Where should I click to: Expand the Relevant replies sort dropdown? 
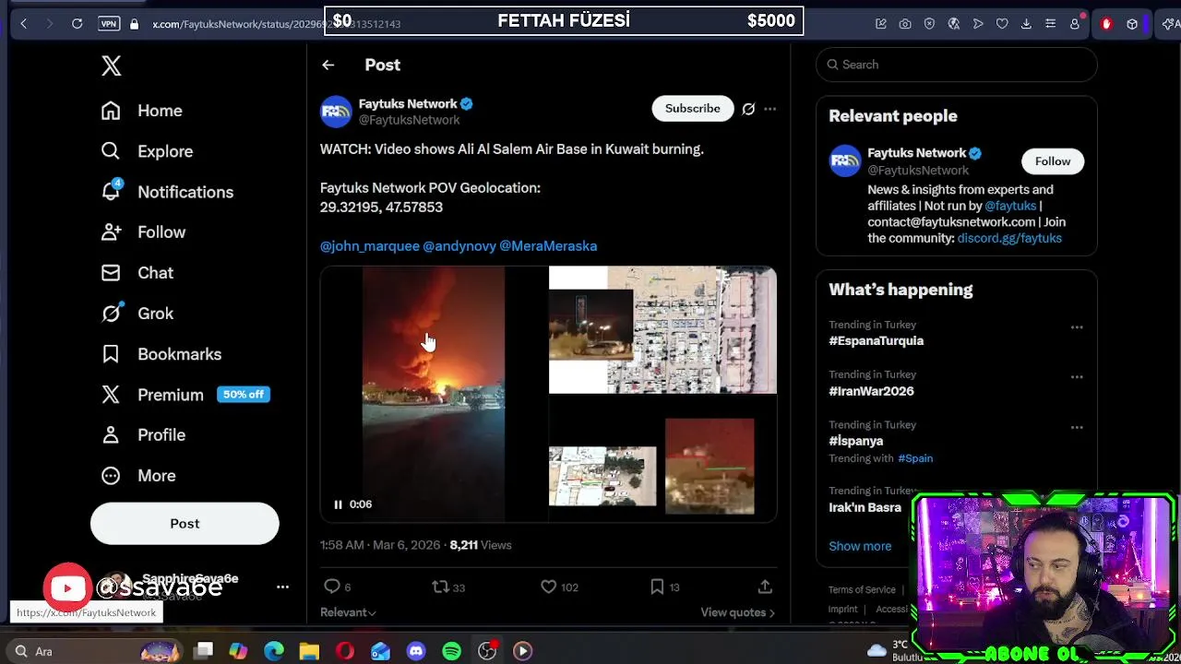[x=348, y=612]
